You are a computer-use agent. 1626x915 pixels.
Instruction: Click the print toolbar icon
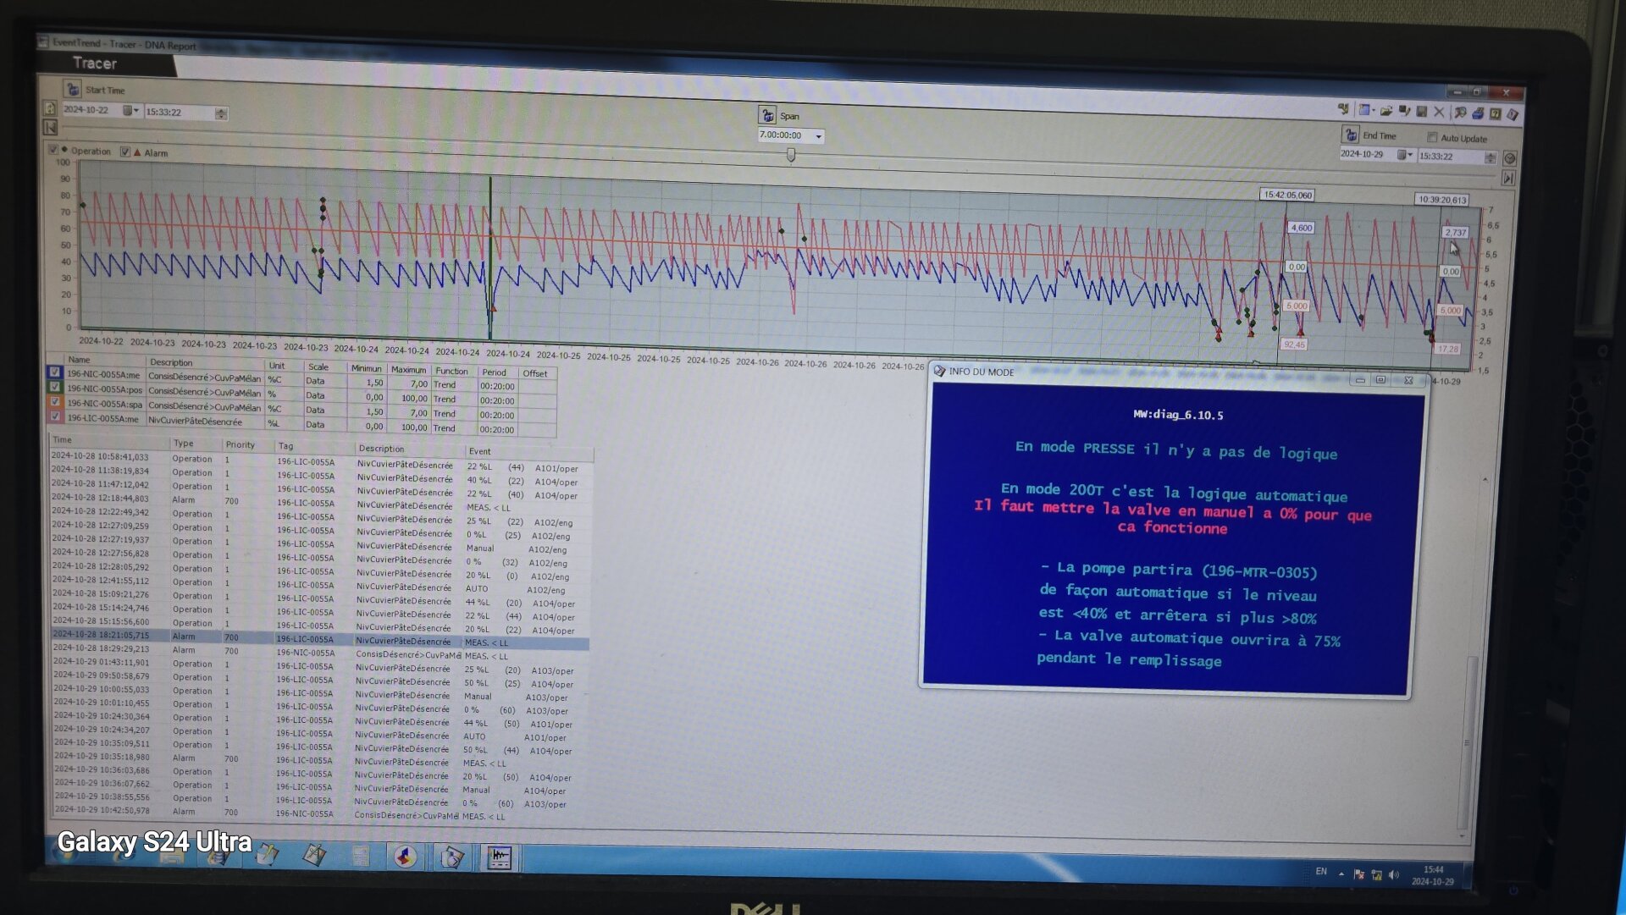coord(1478,113)
